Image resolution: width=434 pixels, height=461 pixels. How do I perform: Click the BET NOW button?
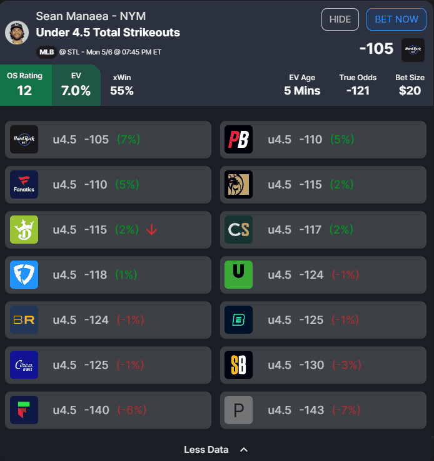pos(396,19)
